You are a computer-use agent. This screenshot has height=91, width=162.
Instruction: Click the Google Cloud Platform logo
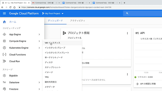pyautogui.click(x=24, y=13)
